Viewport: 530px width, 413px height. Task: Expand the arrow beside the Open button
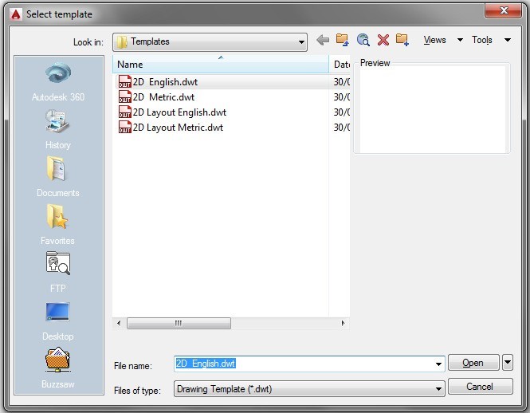(508, 363)
